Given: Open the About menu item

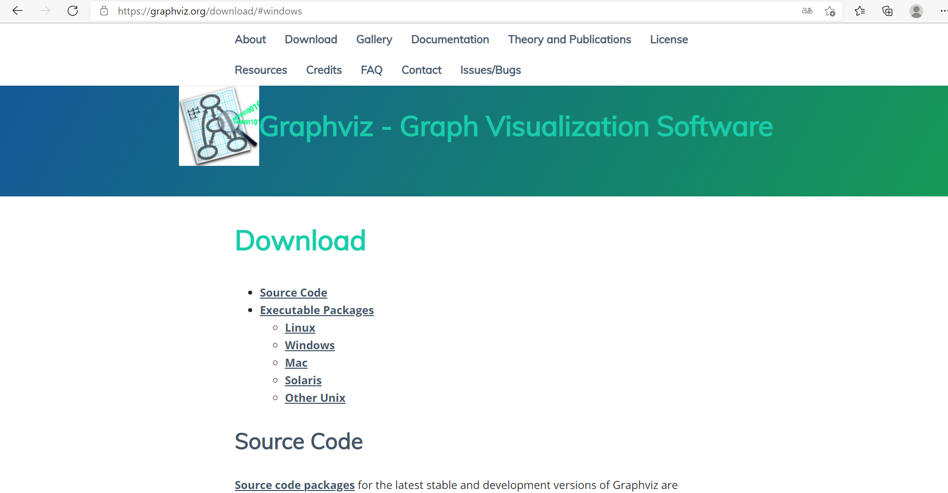Looking at the screenshot, I should pyautogui.click(x=251, y=40).
